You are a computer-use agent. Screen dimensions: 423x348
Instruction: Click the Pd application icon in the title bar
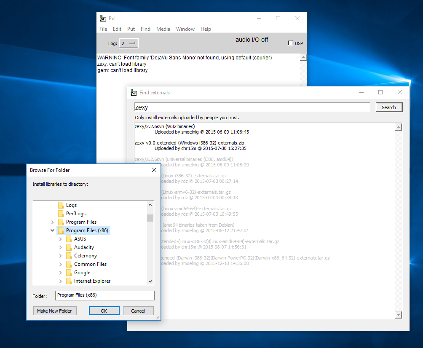103,19
